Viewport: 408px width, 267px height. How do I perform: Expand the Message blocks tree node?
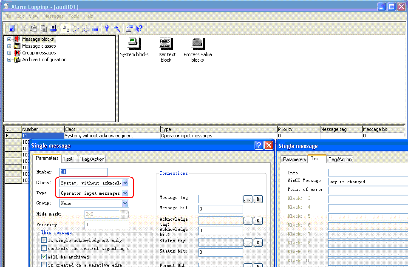9,39
